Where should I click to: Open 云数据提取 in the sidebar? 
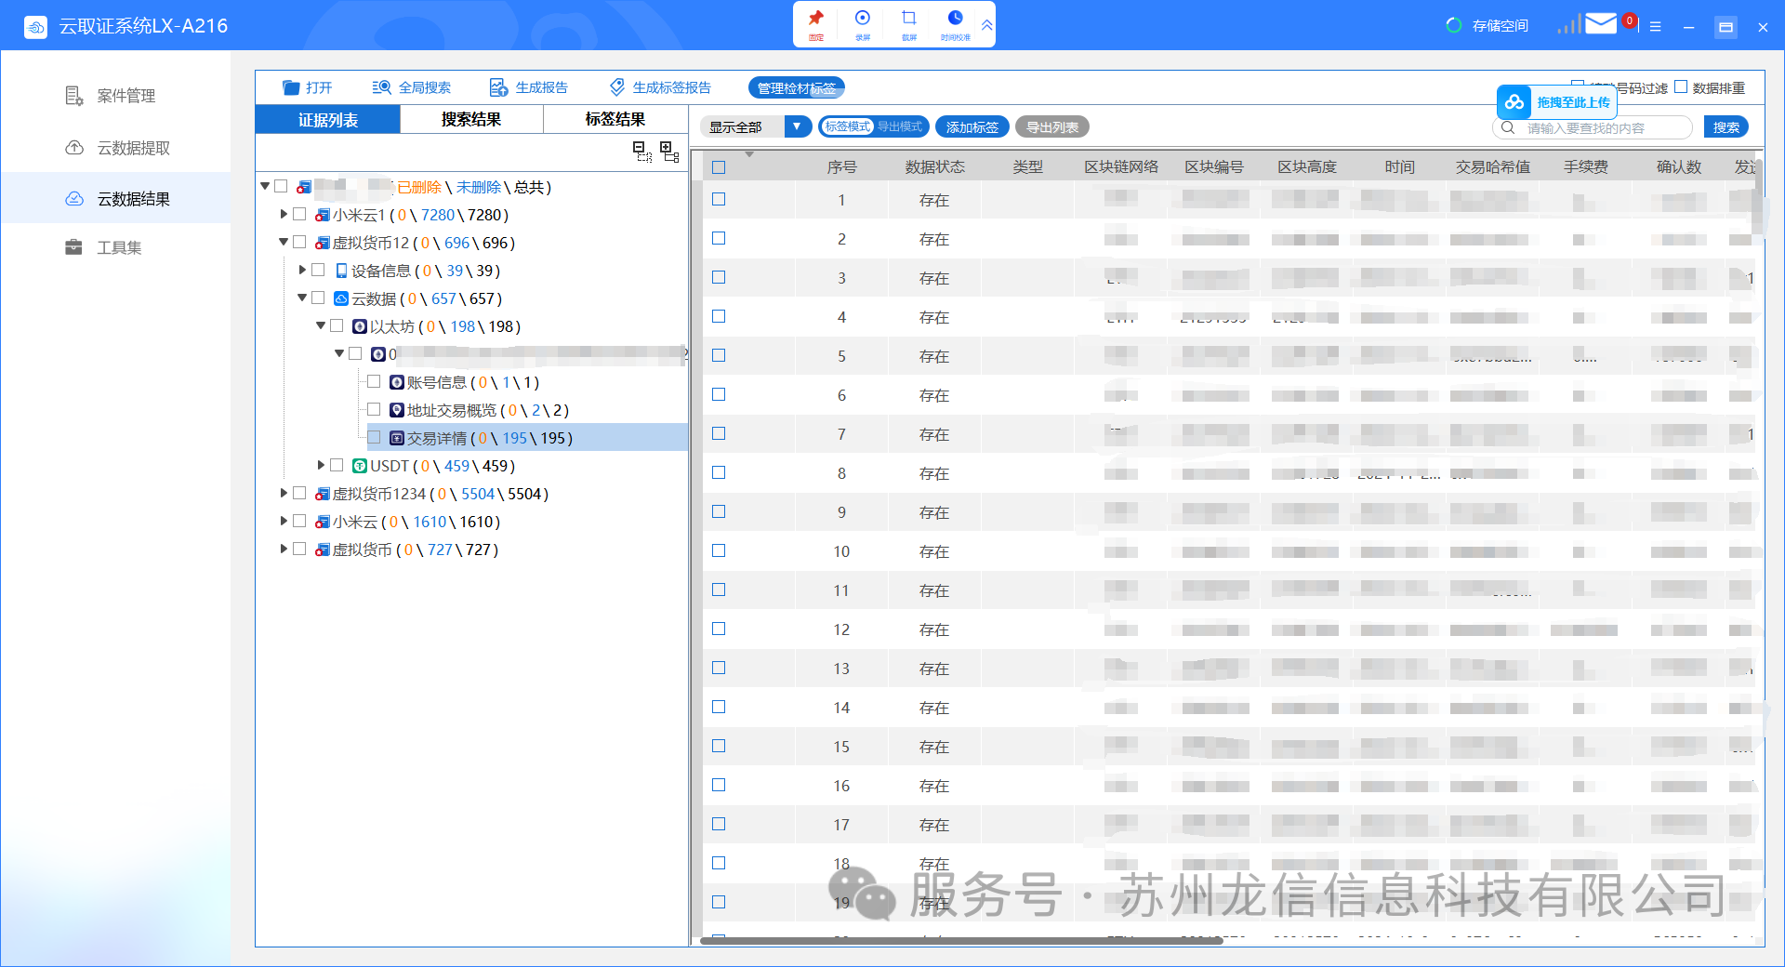tap(133, 148)
